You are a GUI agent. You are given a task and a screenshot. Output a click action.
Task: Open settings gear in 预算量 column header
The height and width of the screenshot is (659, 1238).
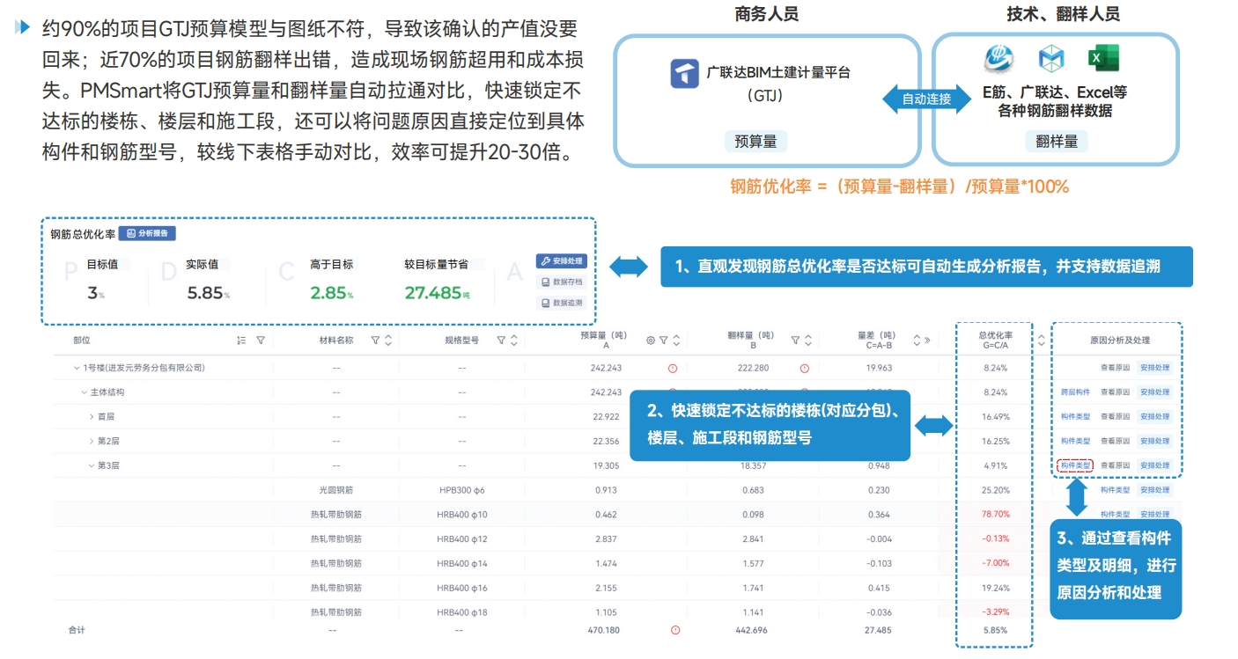click(650, 340)
